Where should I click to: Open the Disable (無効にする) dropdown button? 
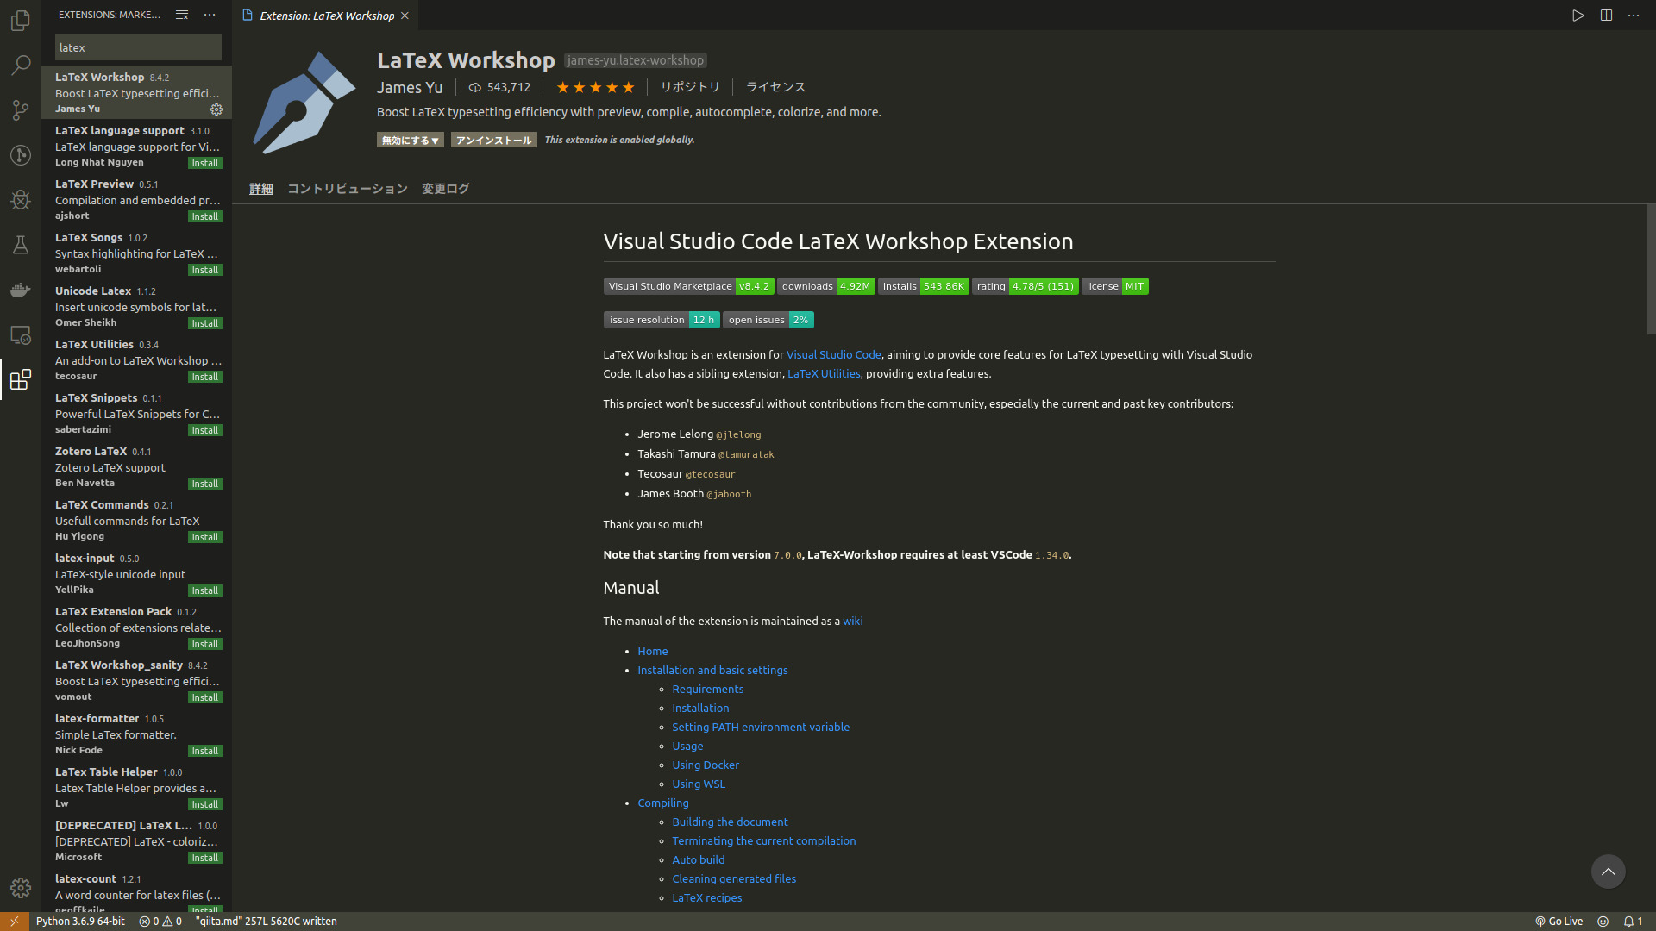[x=411, y=141]
